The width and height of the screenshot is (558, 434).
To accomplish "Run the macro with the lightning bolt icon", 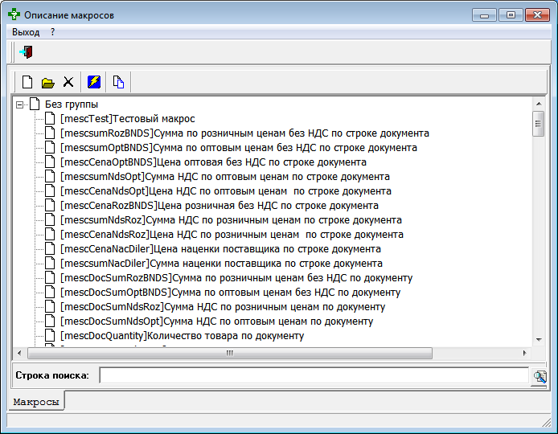I will 94,82.
